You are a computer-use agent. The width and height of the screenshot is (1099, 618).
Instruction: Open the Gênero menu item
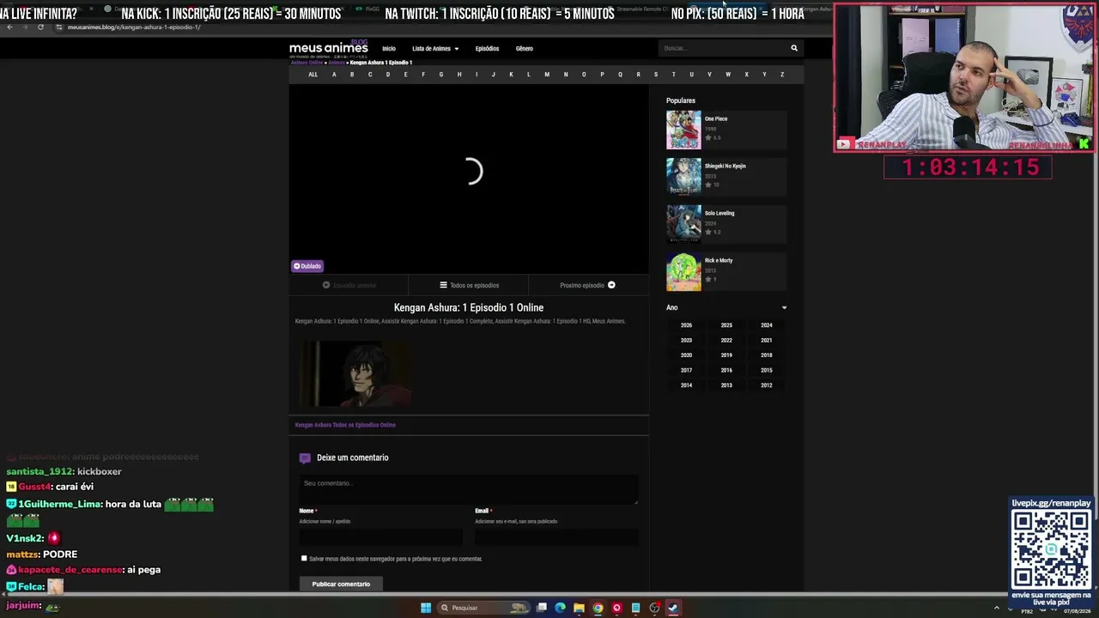[525, 49]
